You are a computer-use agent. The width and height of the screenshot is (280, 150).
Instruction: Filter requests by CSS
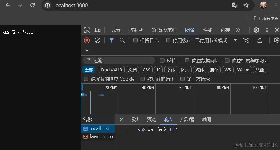[x=146, y=70]
